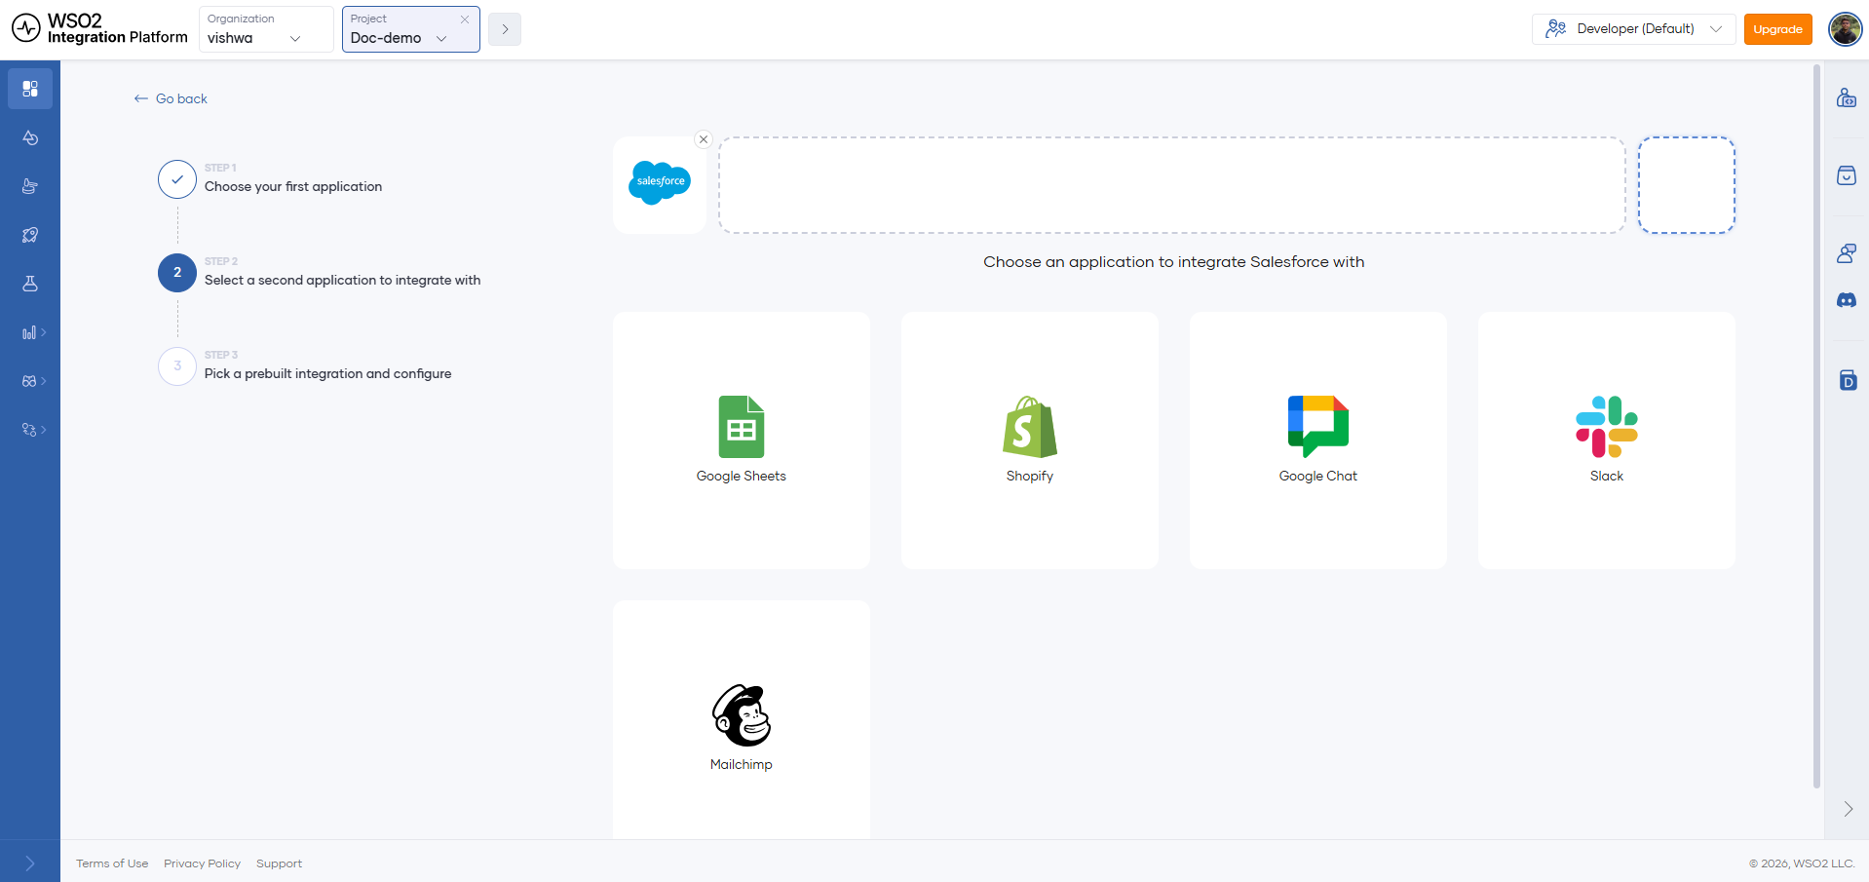
Task: Select Step 3 Pick a prebuilt integration
Action: point(305,366)
